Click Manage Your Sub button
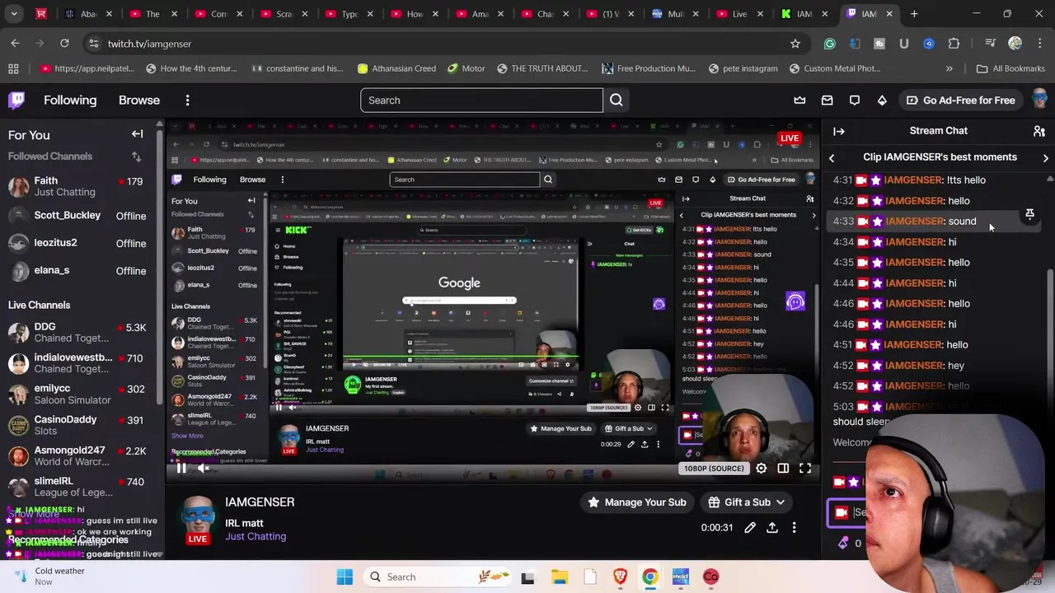Viewport: 1055px width, 593px height. [636, 502]
